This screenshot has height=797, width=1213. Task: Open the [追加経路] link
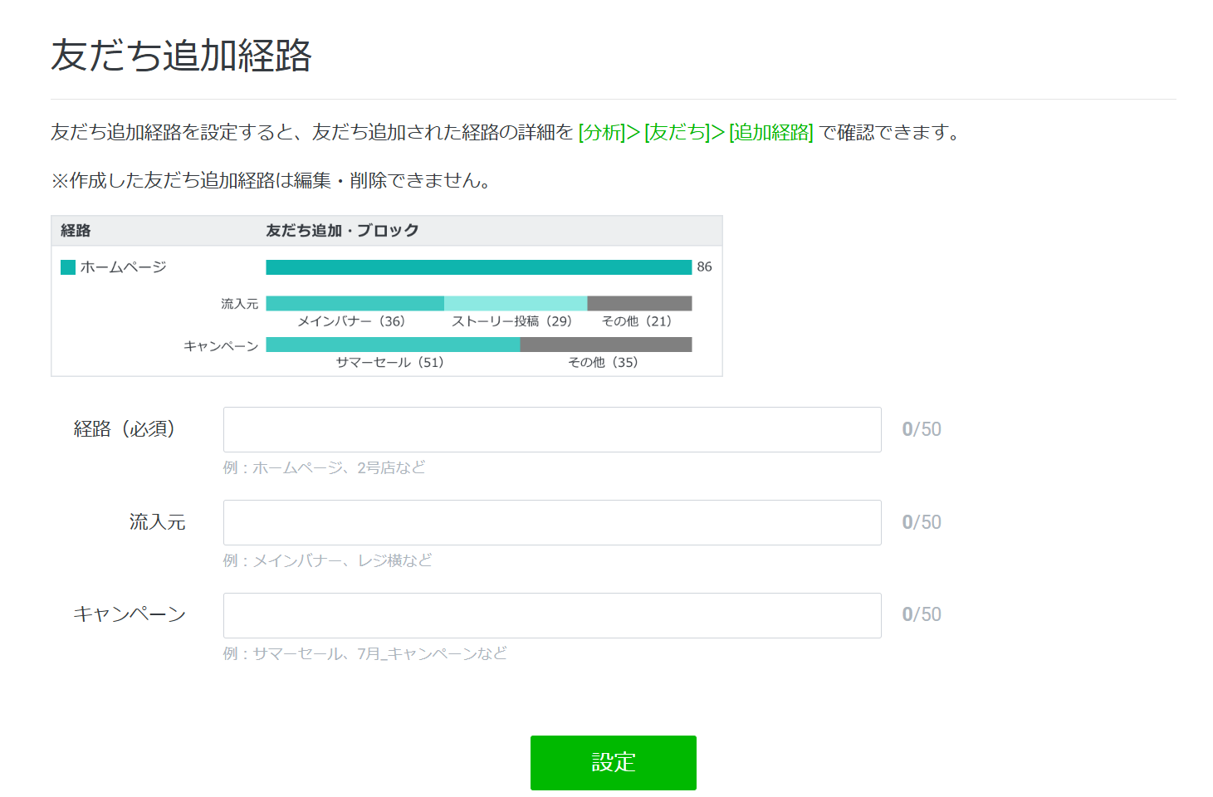(x=770, y=132)
